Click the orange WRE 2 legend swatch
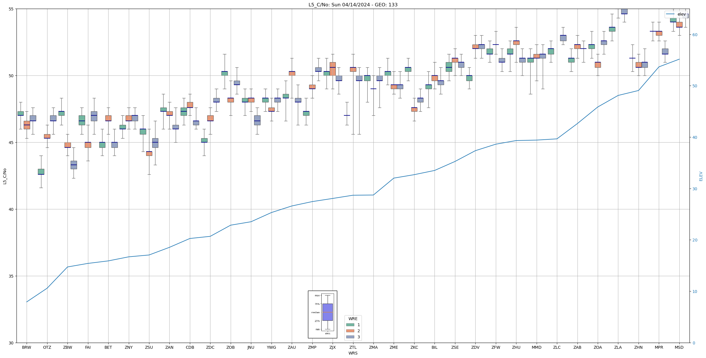Image resolution: width=706 pixels, height=358 pixels. pos(350,331)
